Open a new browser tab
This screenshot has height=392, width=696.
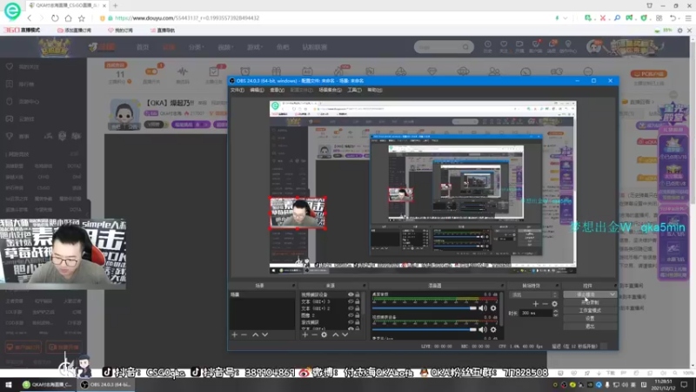(116, 6)
